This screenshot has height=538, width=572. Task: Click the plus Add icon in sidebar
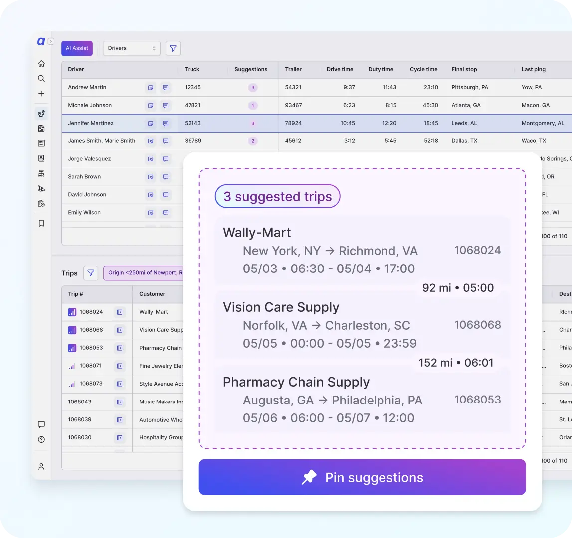point(41,93)
